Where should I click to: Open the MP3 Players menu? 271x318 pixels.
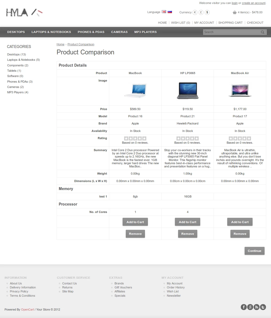pos(146,32)
